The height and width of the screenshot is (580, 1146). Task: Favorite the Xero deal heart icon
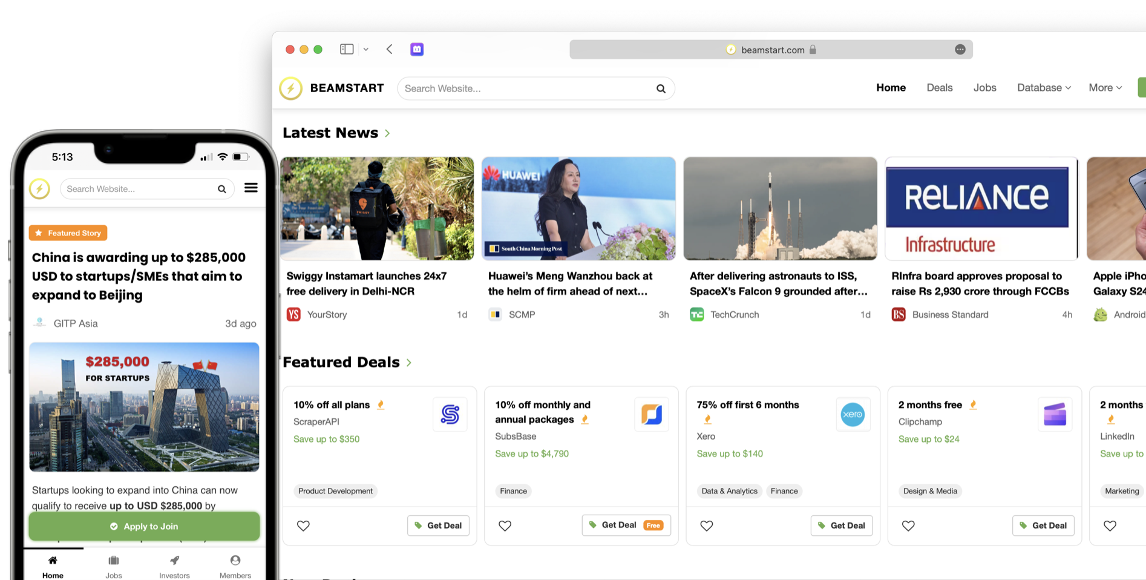pos(706,526)
